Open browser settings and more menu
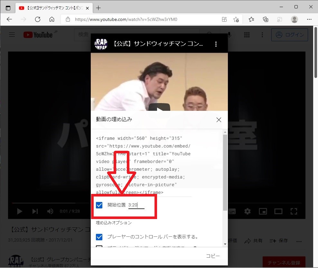 [x=309, y=19]
